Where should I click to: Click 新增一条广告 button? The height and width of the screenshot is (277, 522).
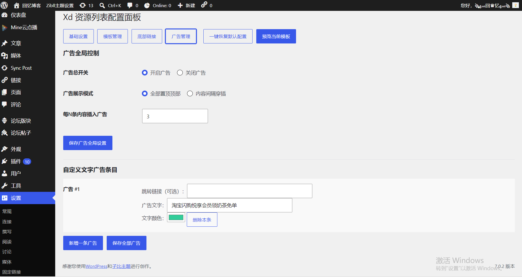[83, 243]
